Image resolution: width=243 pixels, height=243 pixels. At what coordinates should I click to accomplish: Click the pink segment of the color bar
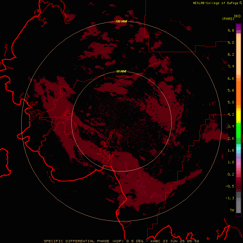pyautogui.click(x=238, y=164)
